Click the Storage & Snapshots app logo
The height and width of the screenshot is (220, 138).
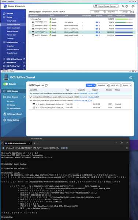[x=5, y=6]
